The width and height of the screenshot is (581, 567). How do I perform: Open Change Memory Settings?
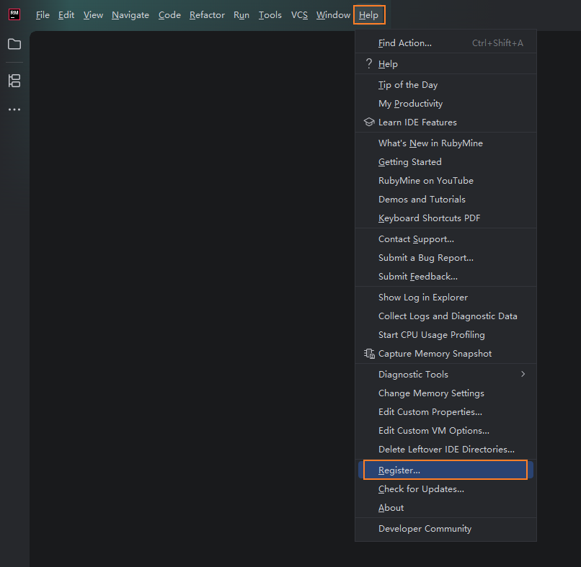coord(445,393)
